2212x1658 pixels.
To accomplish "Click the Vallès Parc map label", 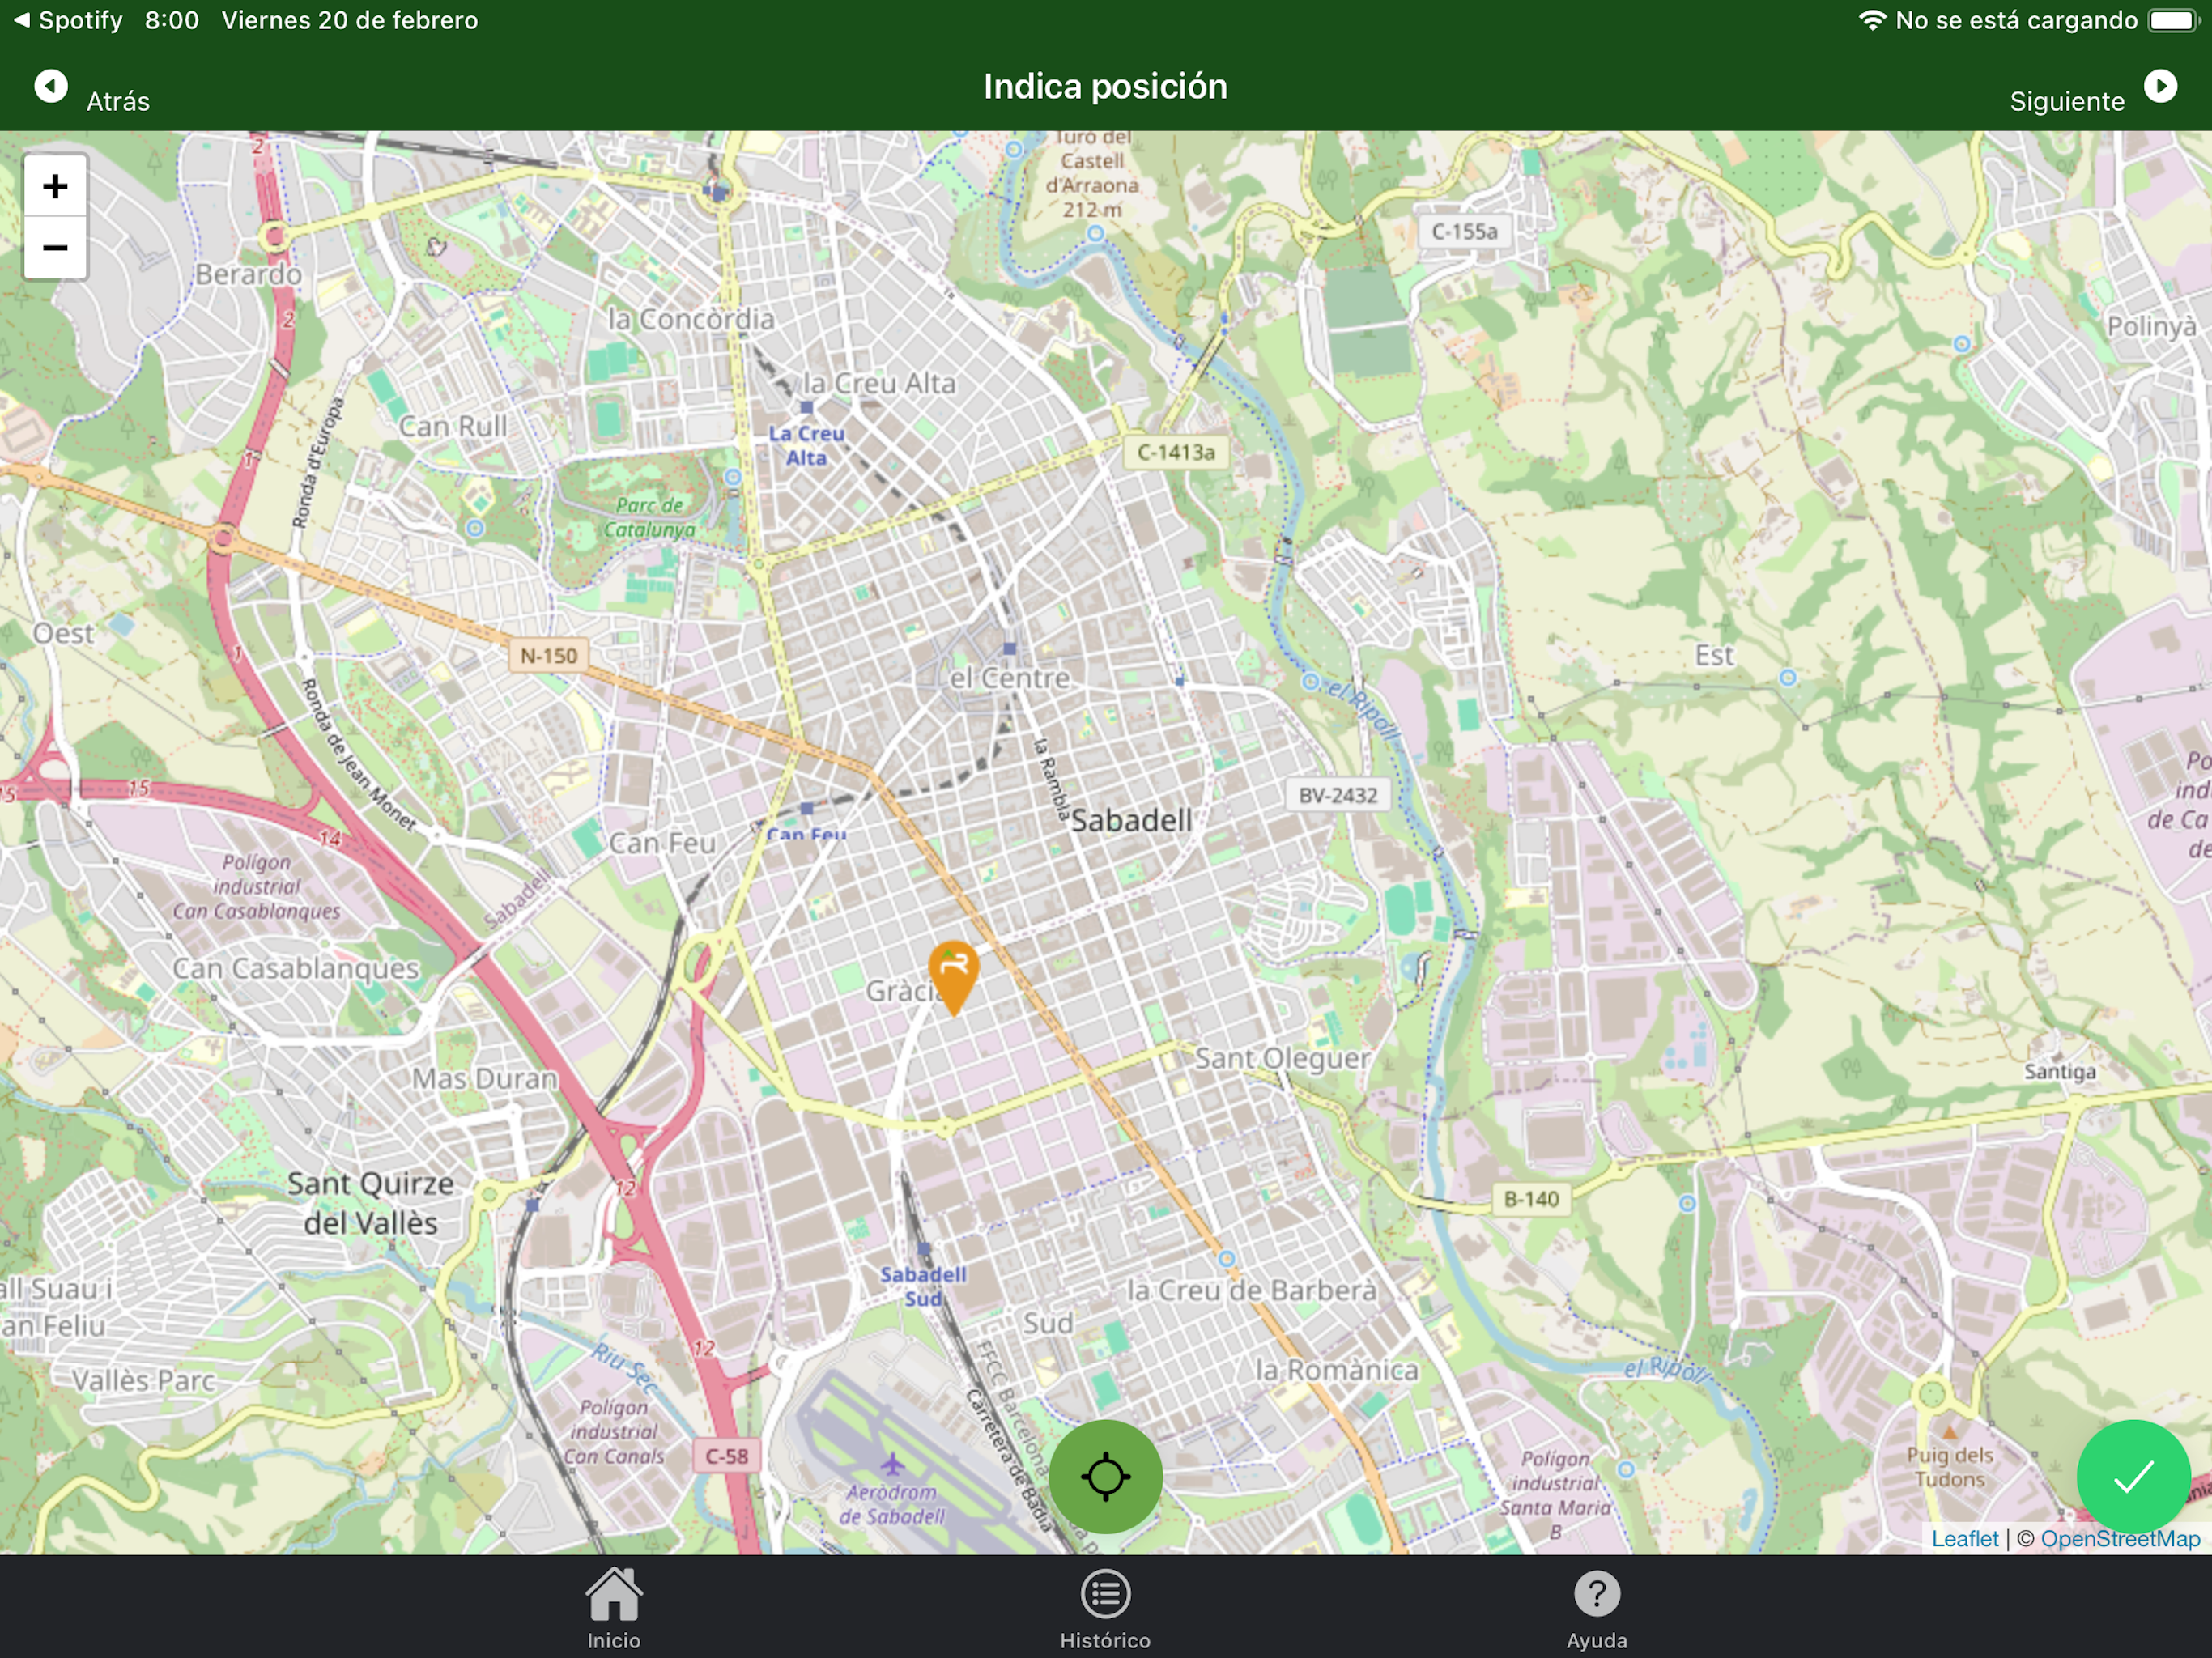I will [143, 1380].
